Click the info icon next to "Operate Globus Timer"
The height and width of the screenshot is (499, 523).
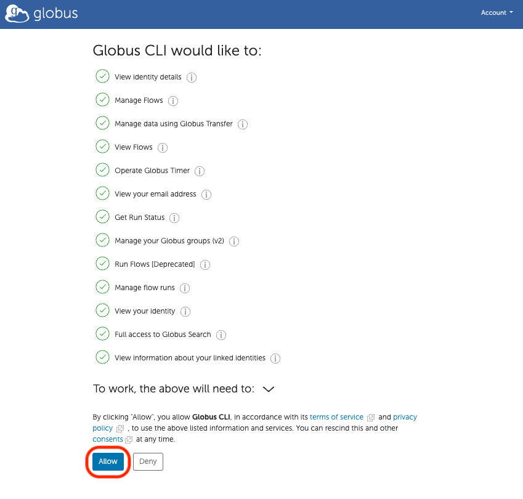coord(199,171)
